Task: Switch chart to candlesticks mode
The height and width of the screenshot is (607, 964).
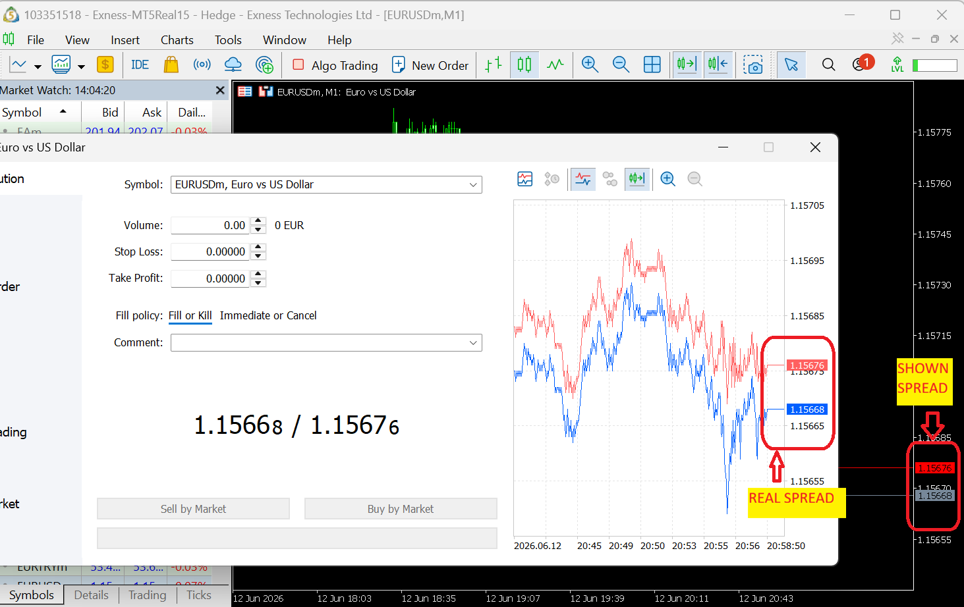Action: point(525,65)
